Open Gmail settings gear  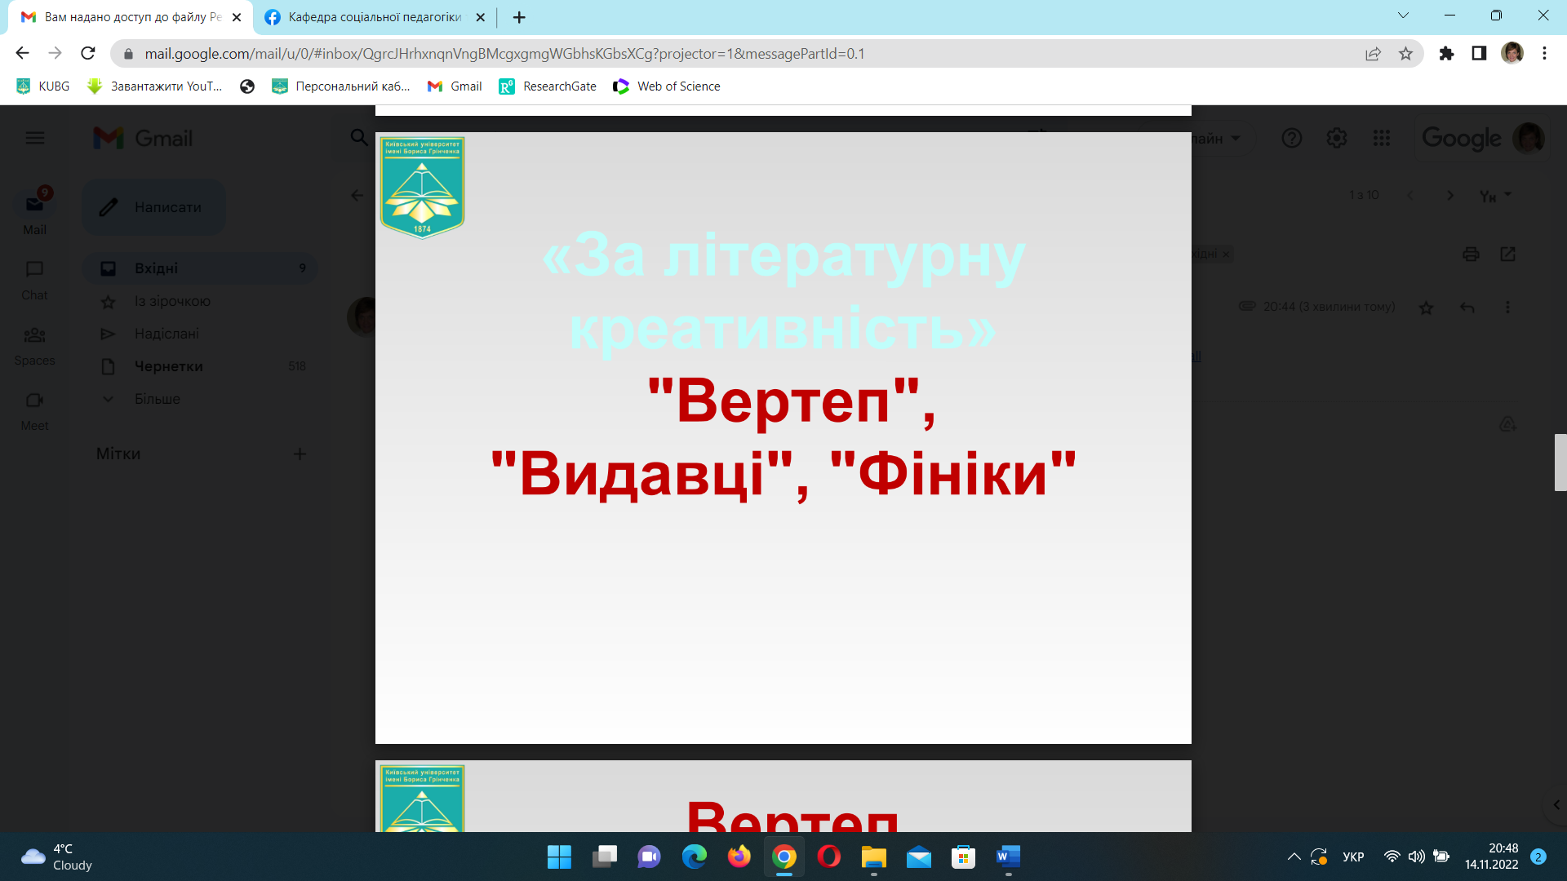point(1336,138)
